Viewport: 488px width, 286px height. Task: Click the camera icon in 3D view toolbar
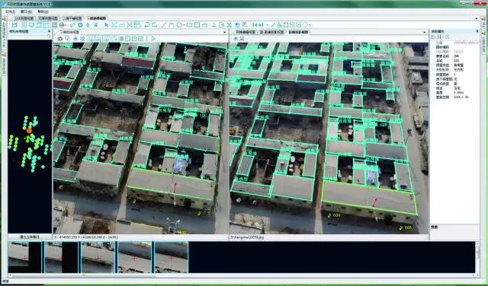tap(59, 39)
